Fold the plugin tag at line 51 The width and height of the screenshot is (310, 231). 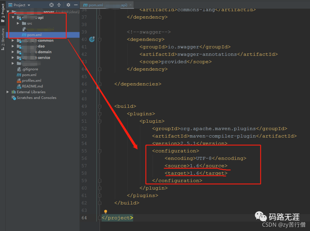[x=100, y=122]
